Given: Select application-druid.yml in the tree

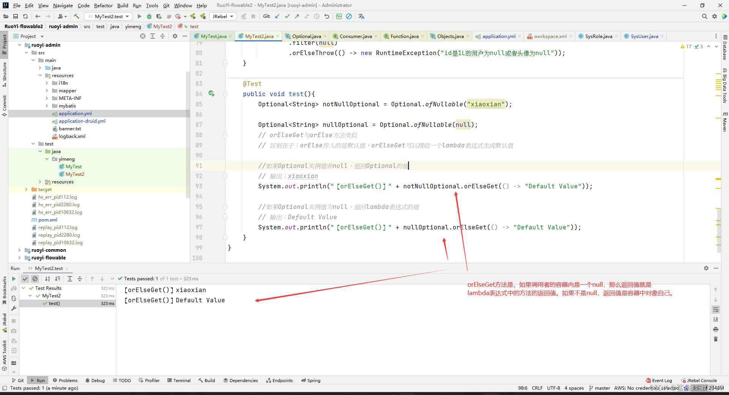Looking at the screenshot, I should (x=82, y=121).
